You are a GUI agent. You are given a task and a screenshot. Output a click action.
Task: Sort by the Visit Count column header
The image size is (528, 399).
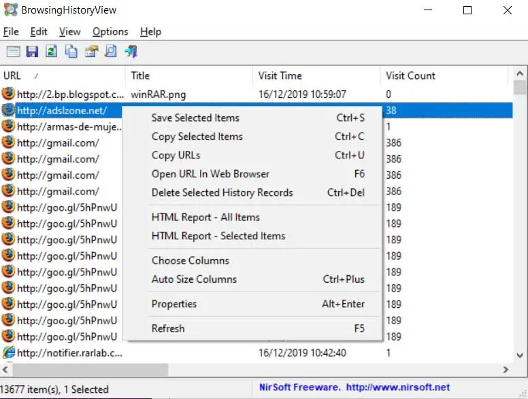click(444, 75)
